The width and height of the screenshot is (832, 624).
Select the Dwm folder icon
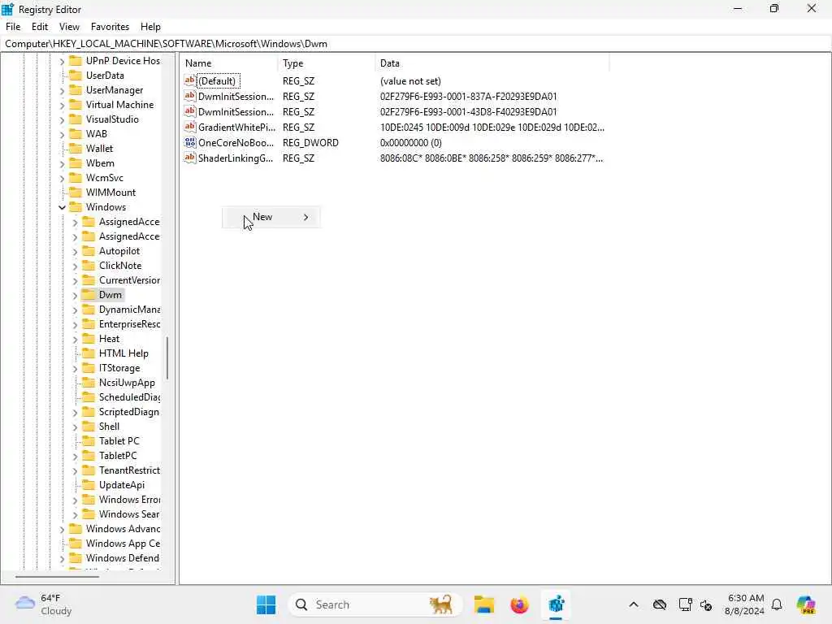click(89, 294)
